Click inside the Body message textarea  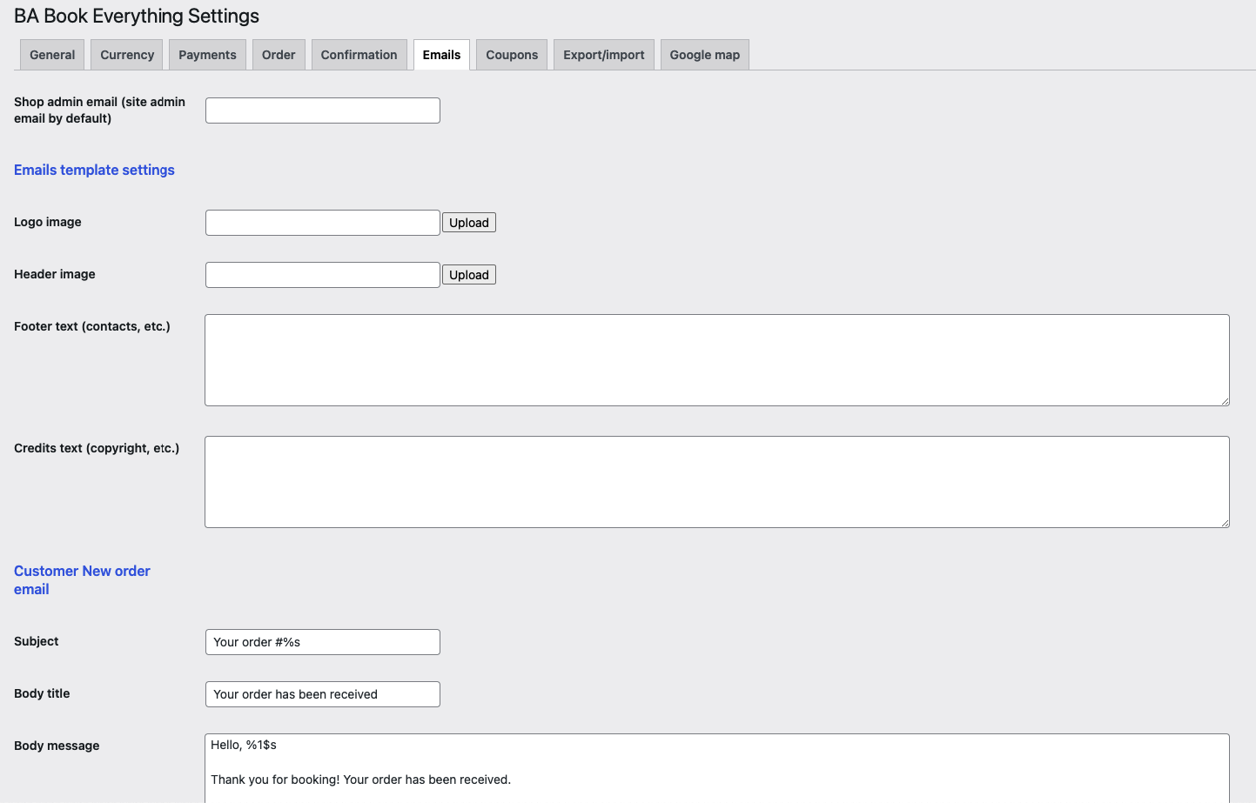tap(716, 770)
